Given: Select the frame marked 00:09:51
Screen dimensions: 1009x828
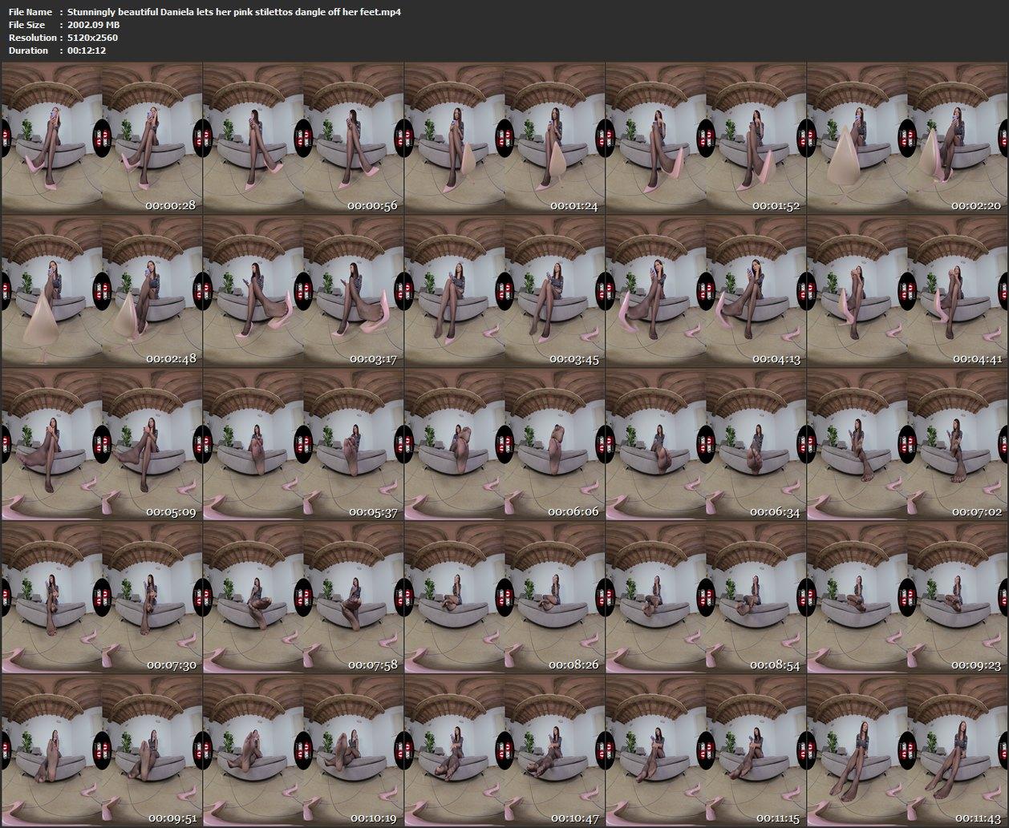Looking at the screenshot, I should pos(102,751).
